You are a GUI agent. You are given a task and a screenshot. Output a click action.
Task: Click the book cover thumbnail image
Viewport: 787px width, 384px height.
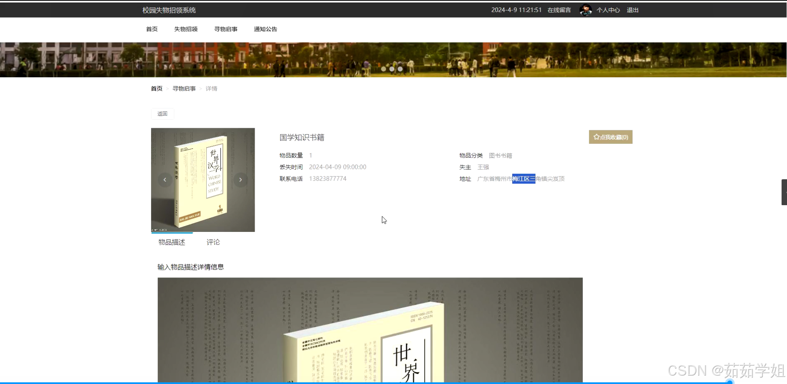203,180
